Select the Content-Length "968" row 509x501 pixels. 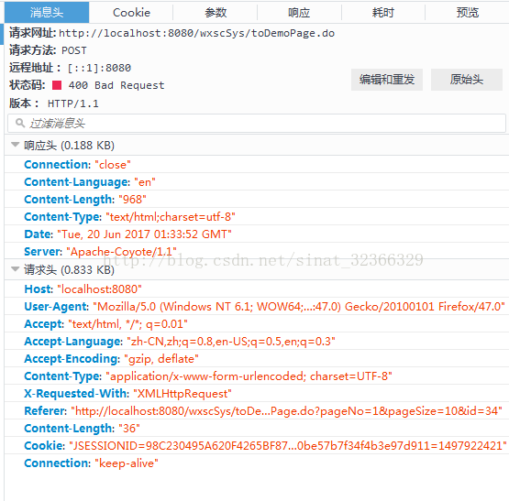[257, 199]
